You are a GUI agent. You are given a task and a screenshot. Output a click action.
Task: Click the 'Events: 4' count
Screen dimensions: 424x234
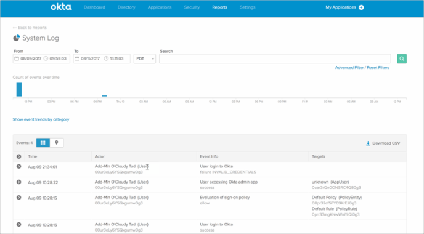tap(24, 143)
